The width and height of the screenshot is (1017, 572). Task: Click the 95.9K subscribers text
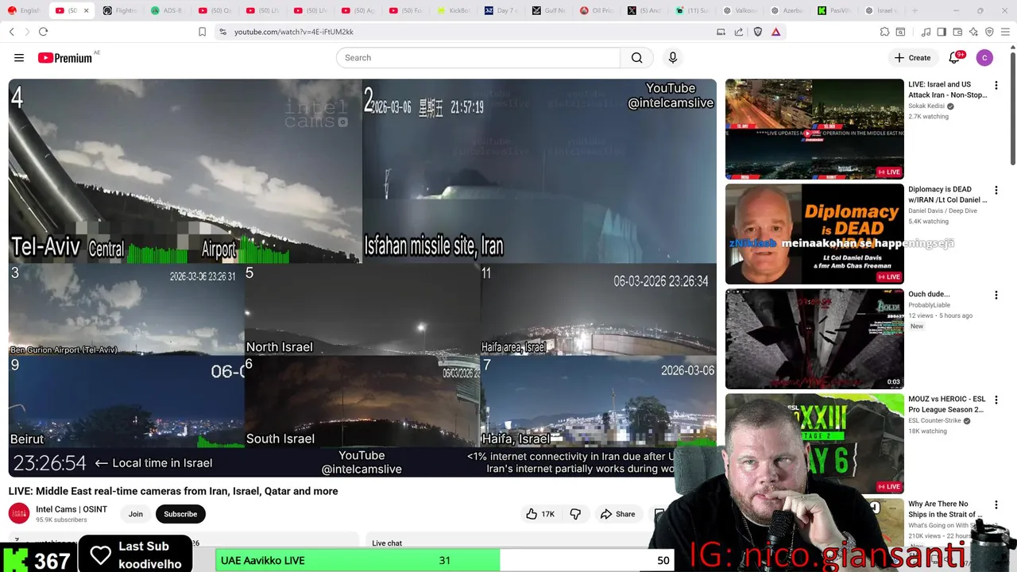(x=61, y=520)
